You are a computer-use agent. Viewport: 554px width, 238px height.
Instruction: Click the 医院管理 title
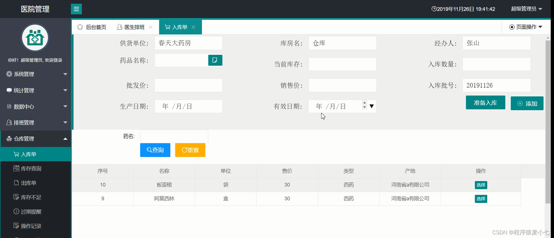click(35, 9)
